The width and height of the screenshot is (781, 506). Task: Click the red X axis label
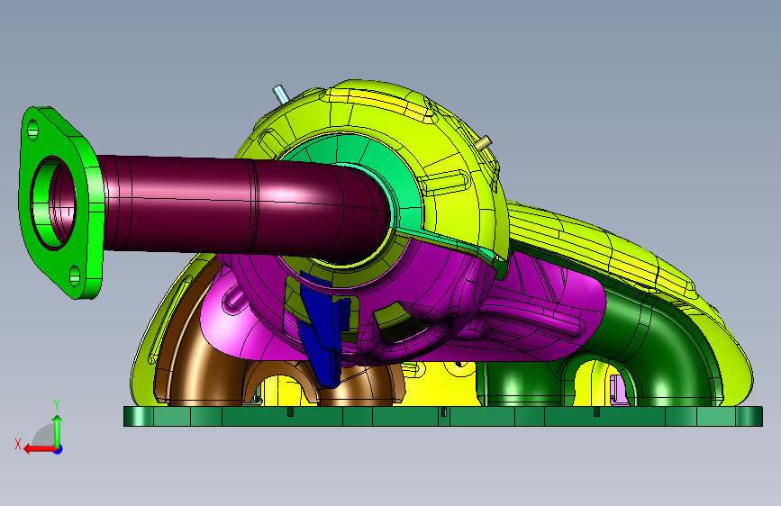(18, 444)
